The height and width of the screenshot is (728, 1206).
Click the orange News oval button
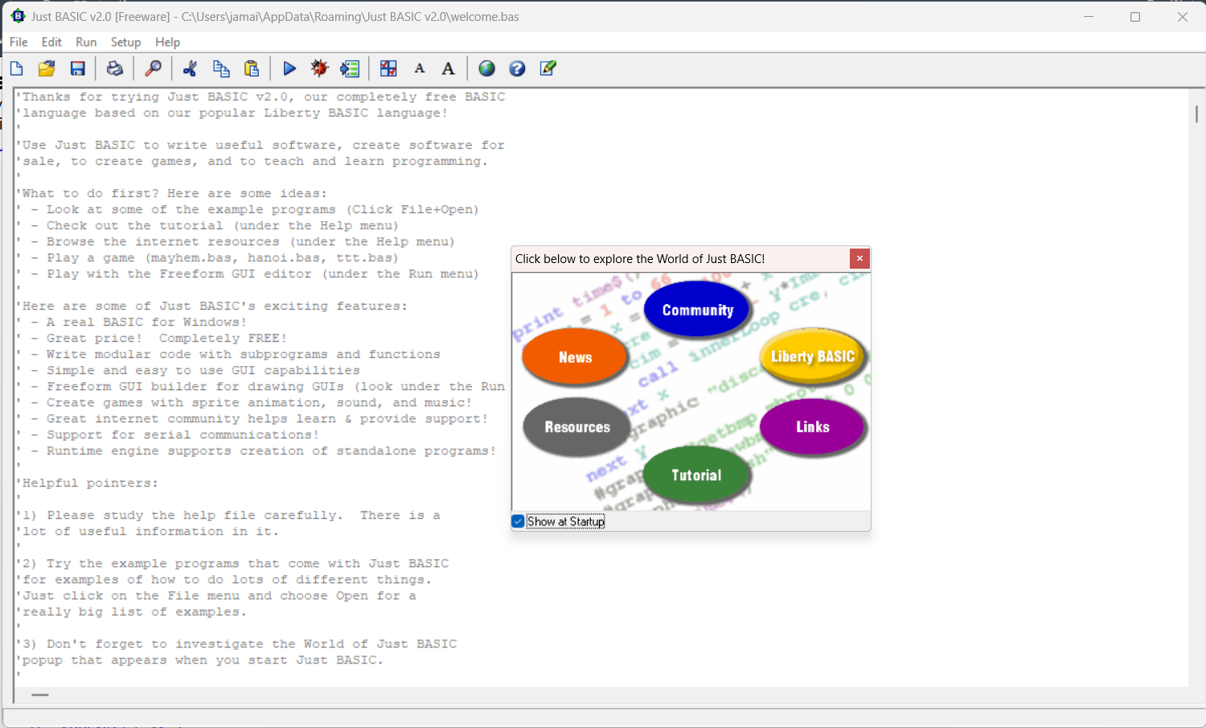pyautogui.click(x=575, y=357)
